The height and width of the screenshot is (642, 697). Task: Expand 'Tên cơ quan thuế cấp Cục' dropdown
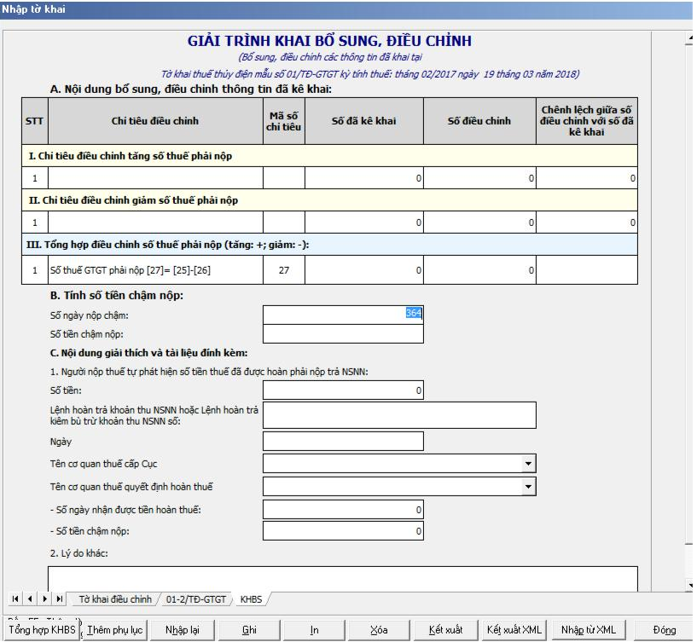[529, 464]
